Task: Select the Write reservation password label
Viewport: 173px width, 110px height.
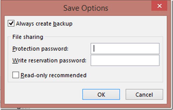Action: point(49,60)
